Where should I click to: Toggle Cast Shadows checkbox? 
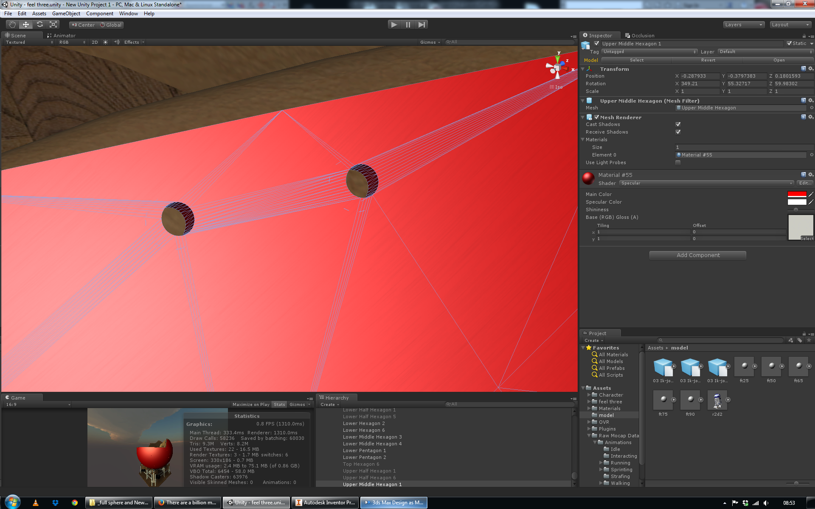point(678,124)
